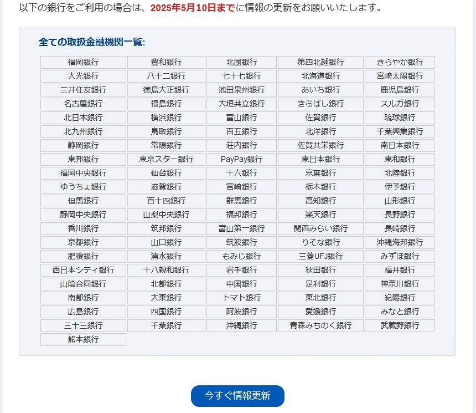This screenshot has width=476, height=413.
Task: Choose 広島銀行 from the table
Action: tap(83, 312)
